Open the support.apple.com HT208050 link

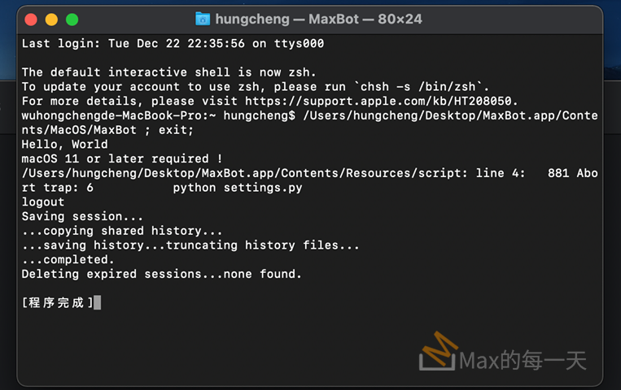point(380,101)
